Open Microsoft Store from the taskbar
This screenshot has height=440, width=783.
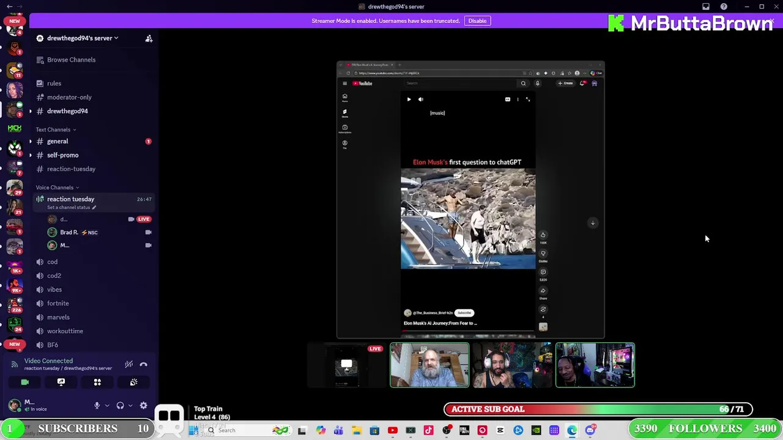click(x=374, y=430)
